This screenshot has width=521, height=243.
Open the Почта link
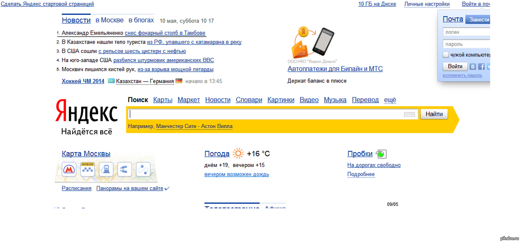(453, 19)
